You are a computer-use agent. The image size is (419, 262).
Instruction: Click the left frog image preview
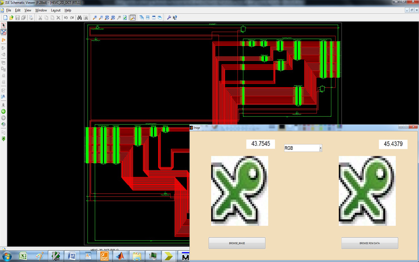click(239, 191)
